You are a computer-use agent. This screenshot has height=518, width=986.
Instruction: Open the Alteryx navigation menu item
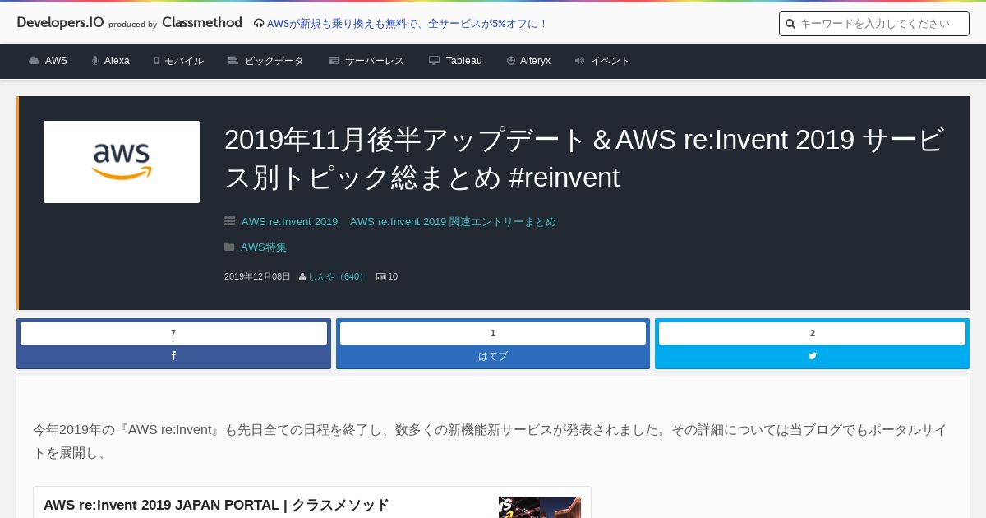pos(535,61)
